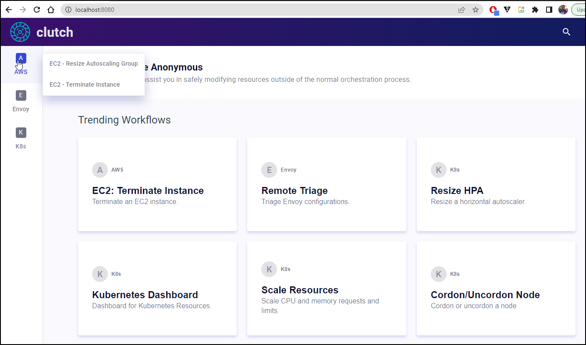Click the Trending Workflows heading
This screenshot has width=586, height=345.
pyautogui.click(x=124, y=120)
